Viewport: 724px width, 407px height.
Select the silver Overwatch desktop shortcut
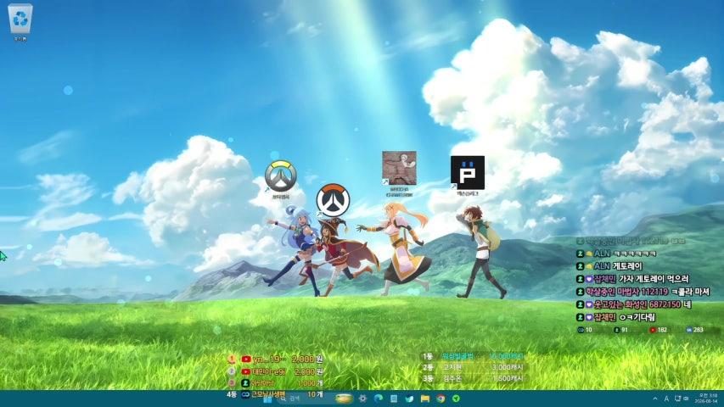pos(280,180)
